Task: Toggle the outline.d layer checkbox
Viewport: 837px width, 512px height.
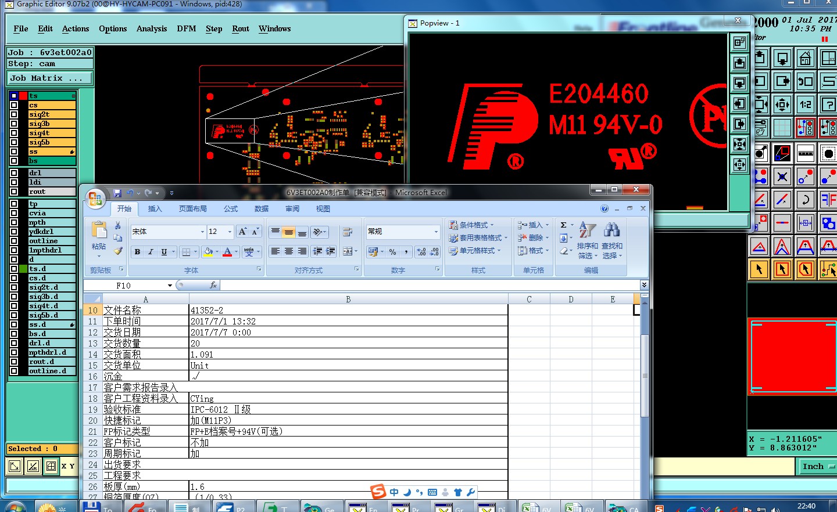Action: pos(14,371)
